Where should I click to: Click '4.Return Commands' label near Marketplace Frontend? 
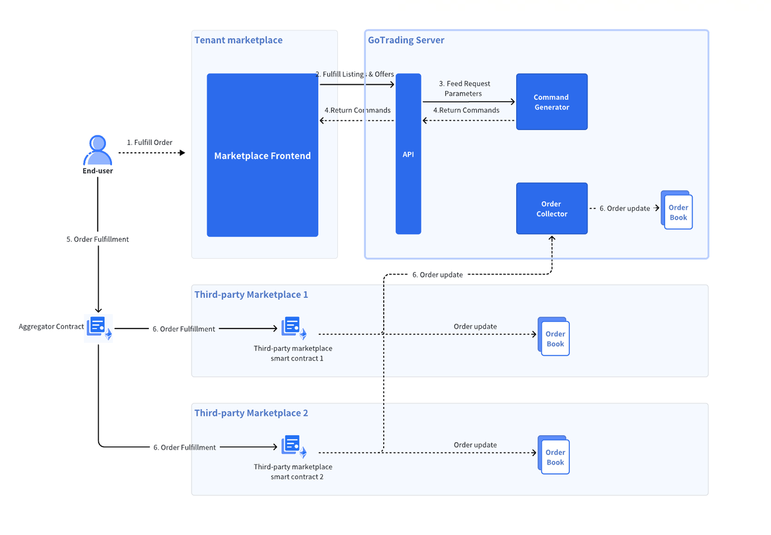357,111
